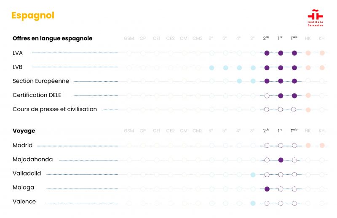Select the LVB dot under 6e
337x218 pixels.
point(211,68)
